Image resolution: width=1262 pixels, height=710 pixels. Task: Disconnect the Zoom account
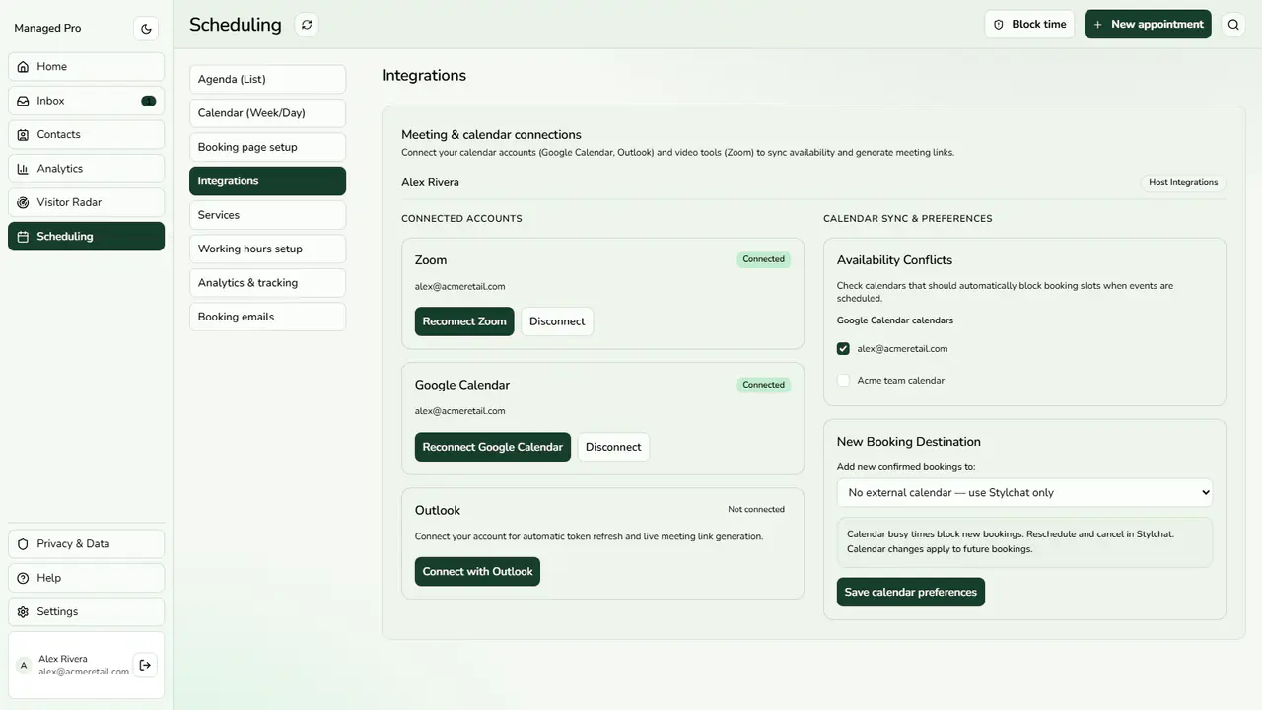coord(557,321)
